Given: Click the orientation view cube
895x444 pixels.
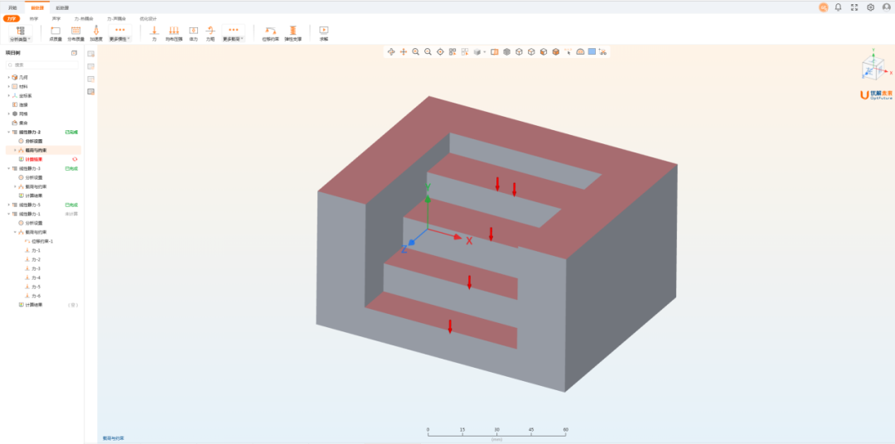Looking at the screenshot, I should [873, 69].
